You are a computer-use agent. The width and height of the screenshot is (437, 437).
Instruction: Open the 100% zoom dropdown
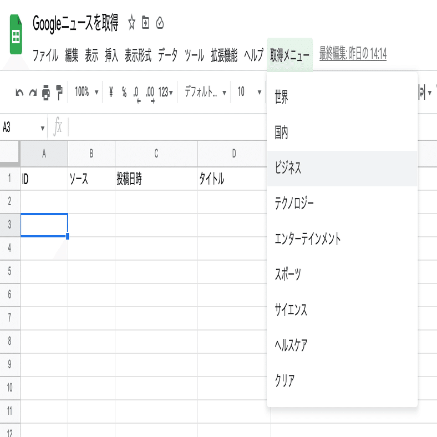[x=87, y=92]
